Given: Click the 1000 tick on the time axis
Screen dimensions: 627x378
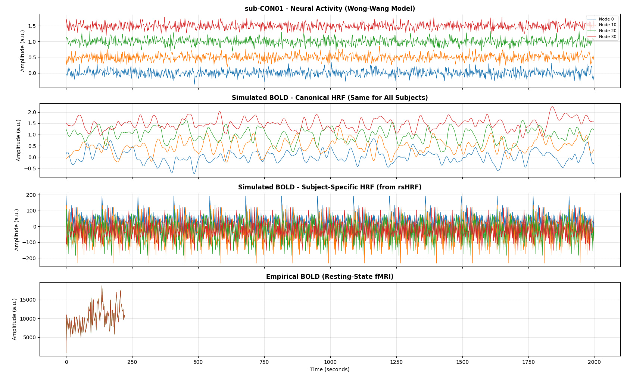Looking at the screenshot, I should [x=330, y=362].
